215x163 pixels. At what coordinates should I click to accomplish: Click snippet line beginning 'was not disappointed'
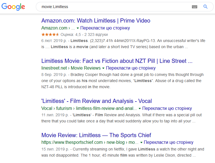coord(118,155)
